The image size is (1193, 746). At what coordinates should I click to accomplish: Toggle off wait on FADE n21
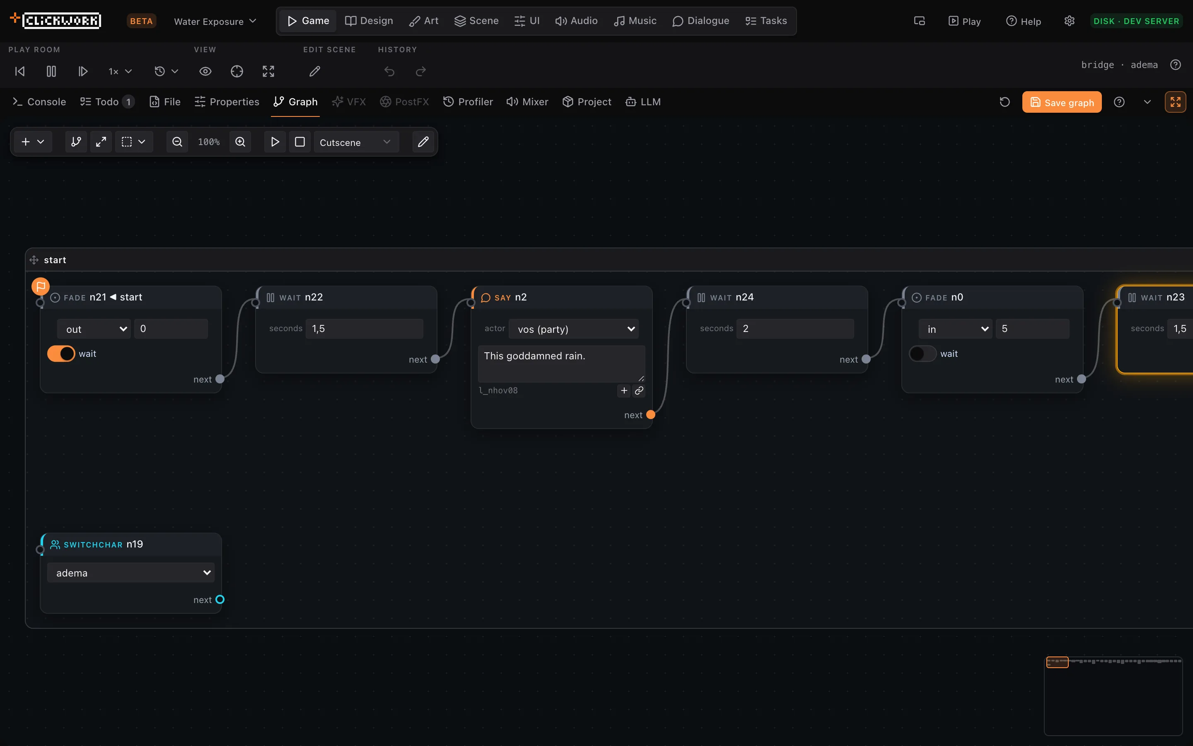(x=61, y=354)
